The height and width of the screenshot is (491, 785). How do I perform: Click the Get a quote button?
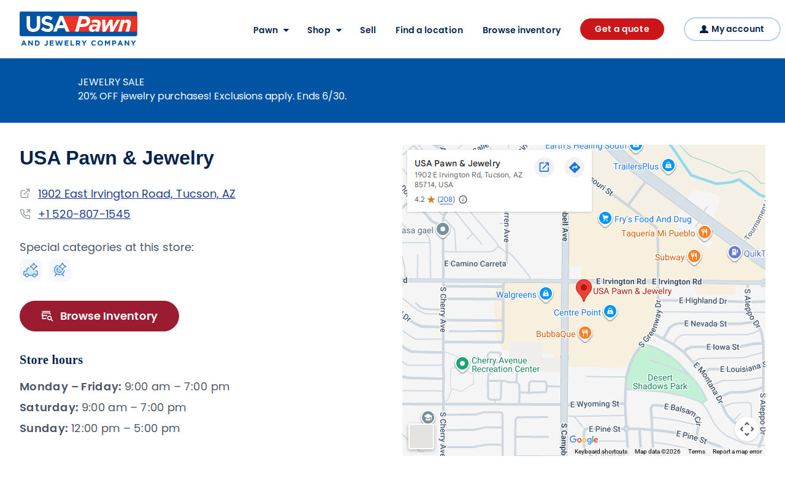coord(622,29)
